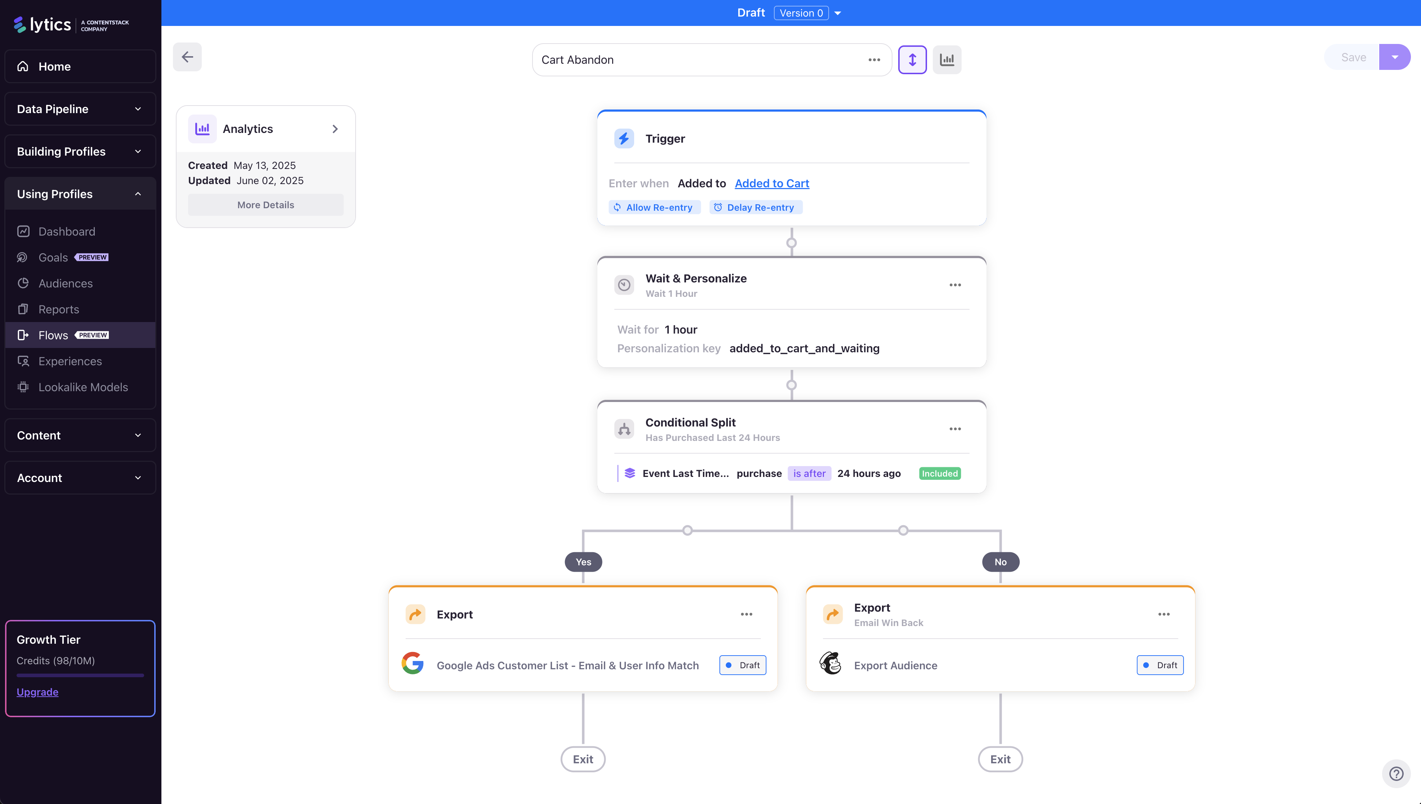Open Email Win Back Export options menu
This screenshot has height=804, width=1421.
click(x=1164, y=614)
